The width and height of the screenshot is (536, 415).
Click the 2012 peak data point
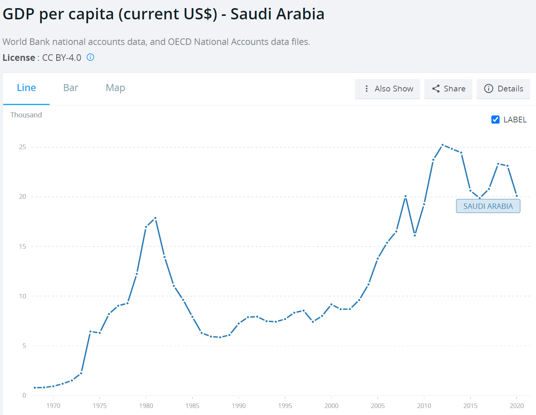(x=443, y=145)
